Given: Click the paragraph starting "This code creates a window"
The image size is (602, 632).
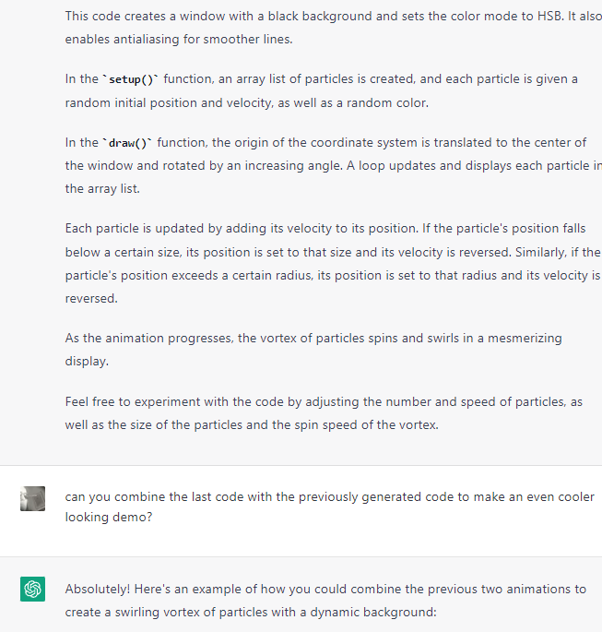Looking at the screenshot, I should coord(334,28).
